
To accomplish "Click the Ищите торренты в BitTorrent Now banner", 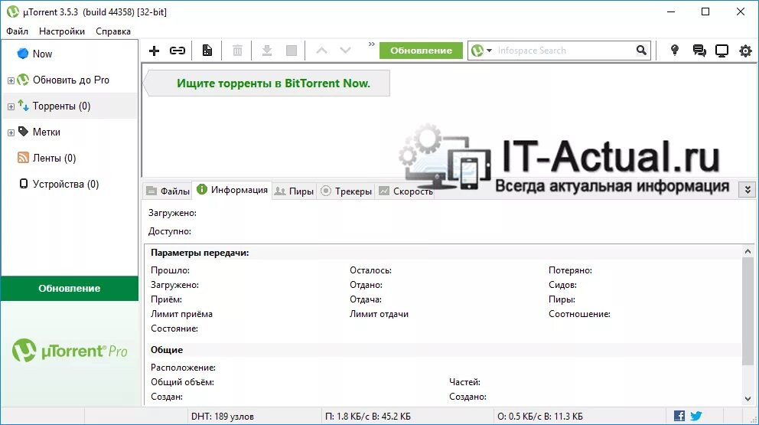I will 267,83.
